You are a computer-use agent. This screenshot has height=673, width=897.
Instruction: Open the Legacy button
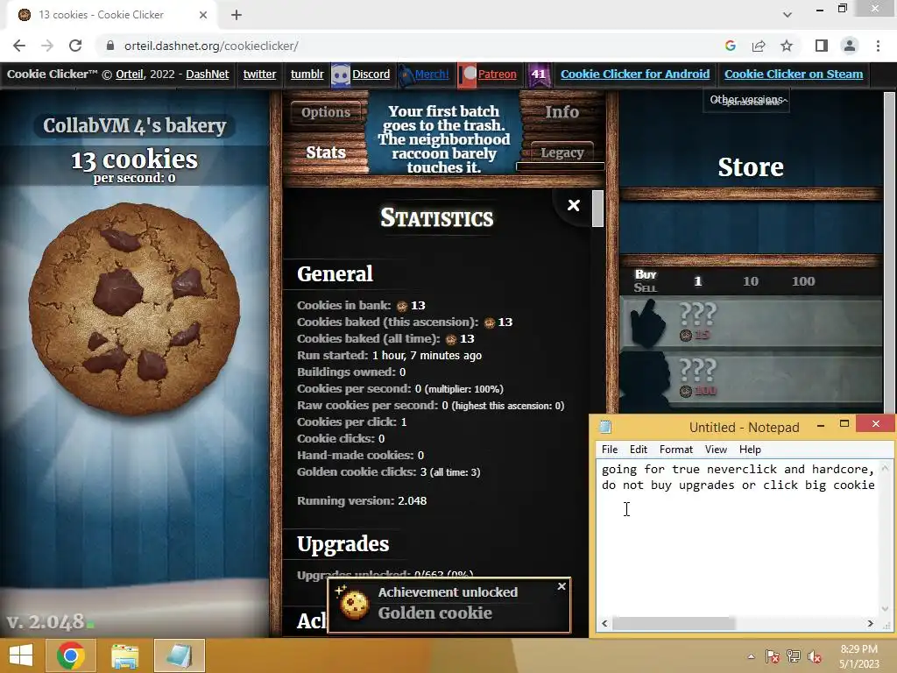(x=562, y=152)
